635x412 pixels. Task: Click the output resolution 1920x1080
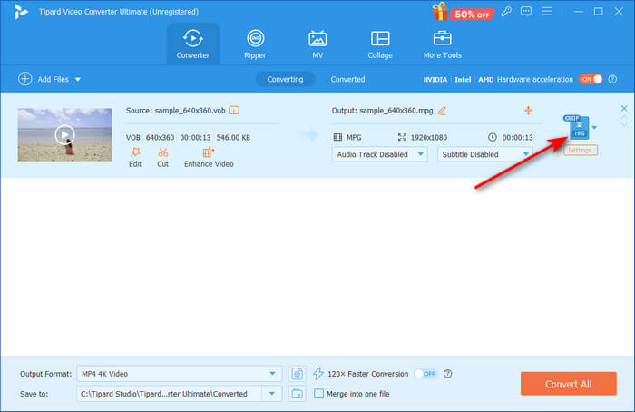click(429, 137)
